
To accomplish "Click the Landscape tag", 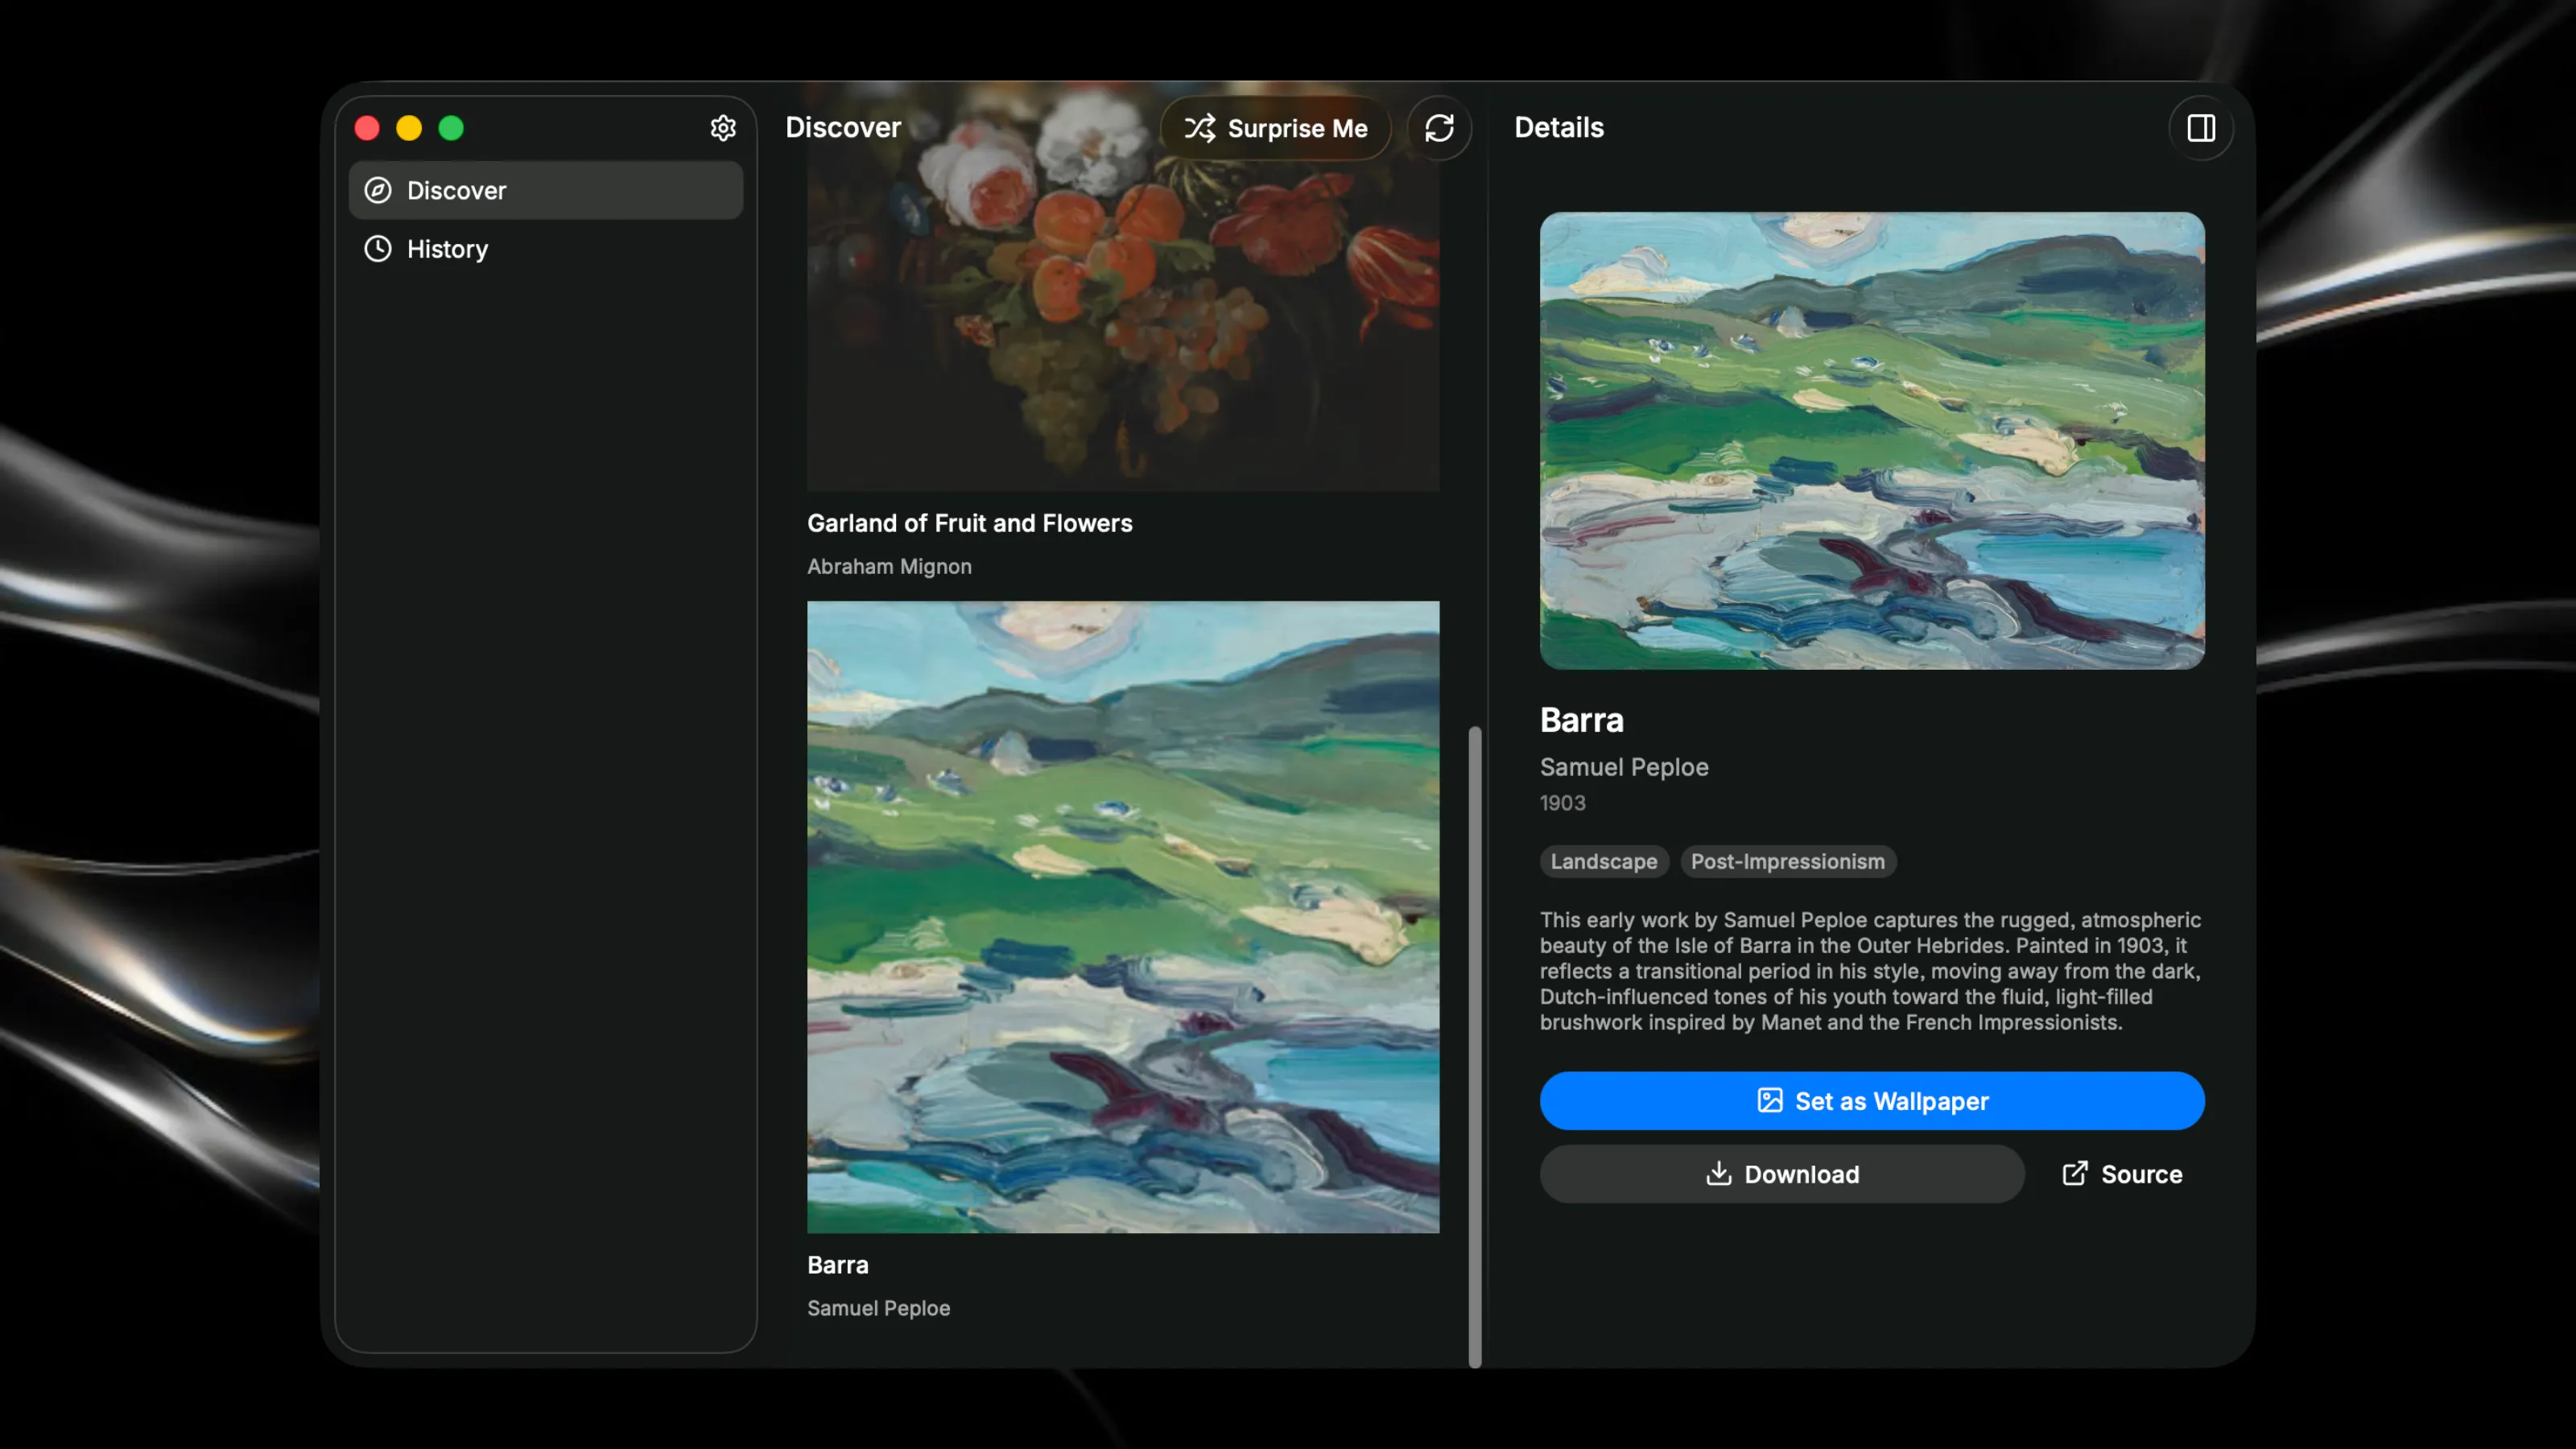I will (1604, 861).
